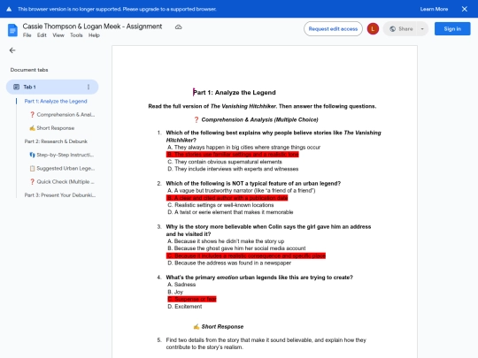Screen dimensions: 478x358
Task: Click option B. Joy
Action: point(175,292)
